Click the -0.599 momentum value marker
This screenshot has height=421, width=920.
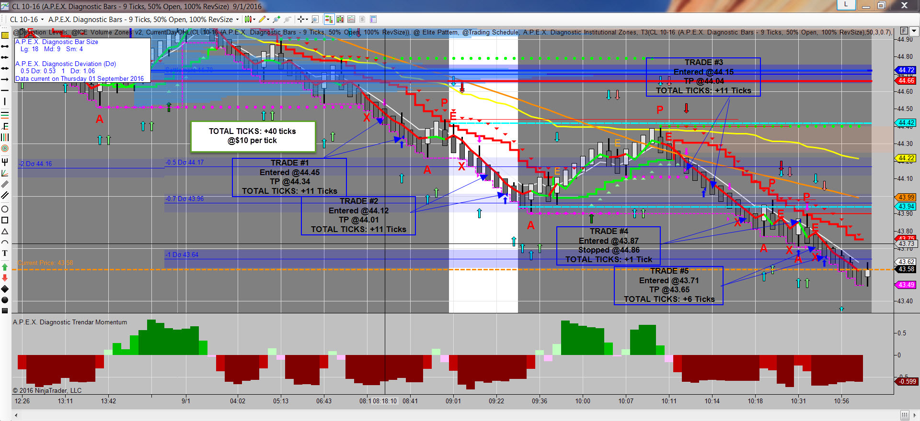point(907,382)
